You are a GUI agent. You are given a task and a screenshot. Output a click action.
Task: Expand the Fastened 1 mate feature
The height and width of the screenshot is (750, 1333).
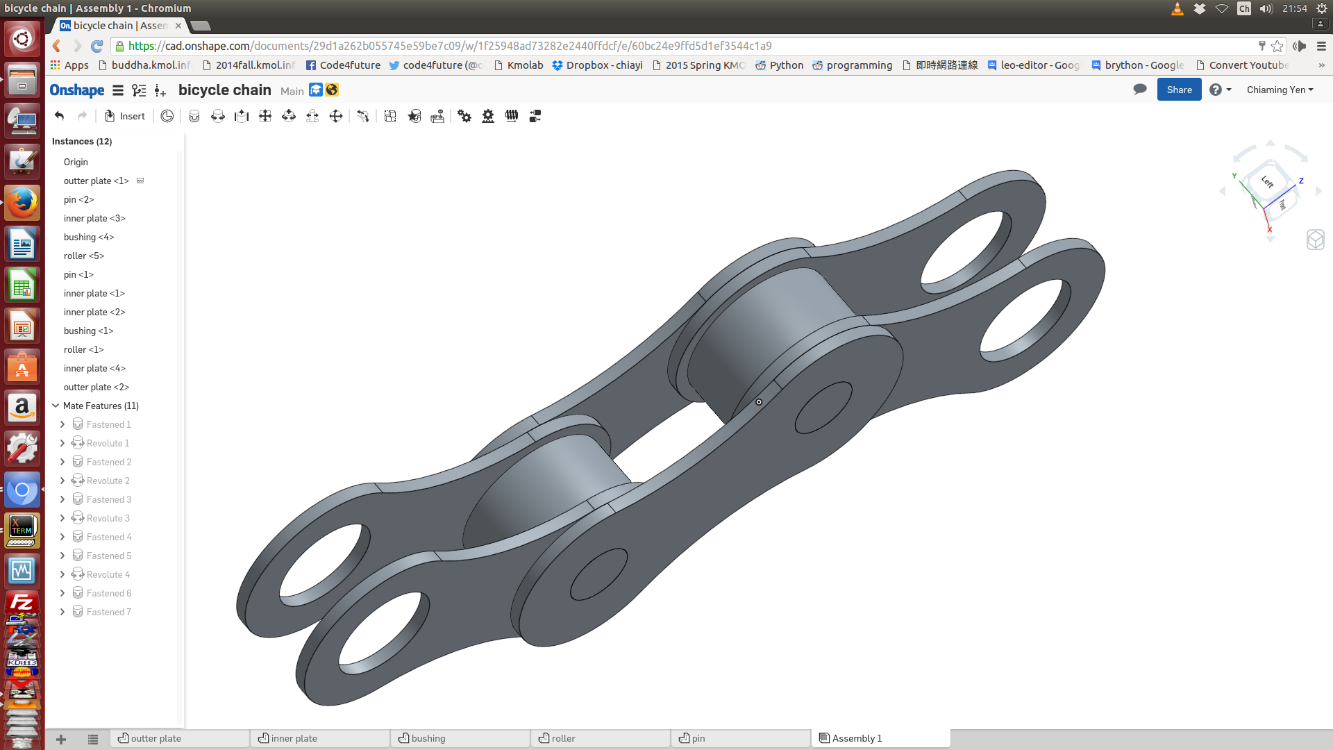pos(62,424)
